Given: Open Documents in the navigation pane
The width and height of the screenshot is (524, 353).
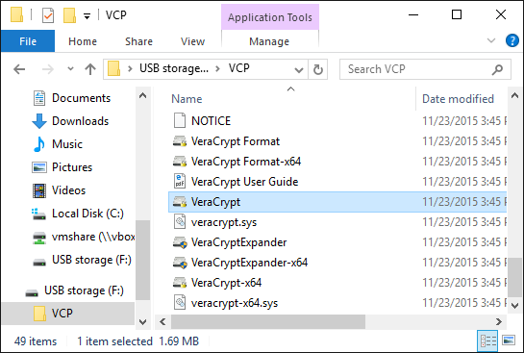Looking at the screenshot, I should (x=81, y=98).
